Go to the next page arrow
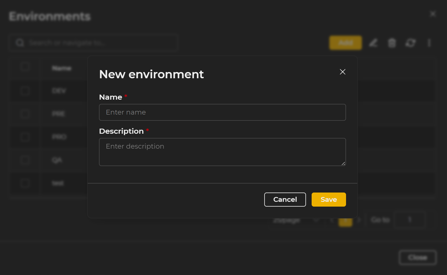This screenshot has height=275, width=447. click(x=359, y=220)
